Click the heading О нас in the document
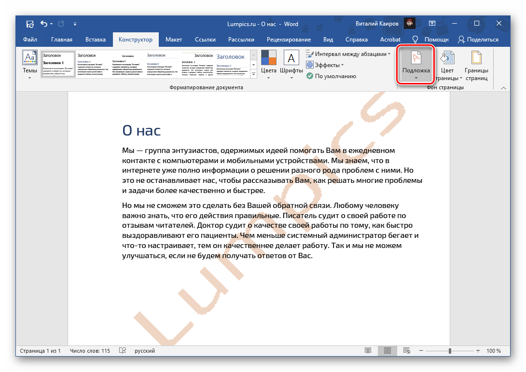Viewport: 526px width, 372px height. (x=141, y=130)
